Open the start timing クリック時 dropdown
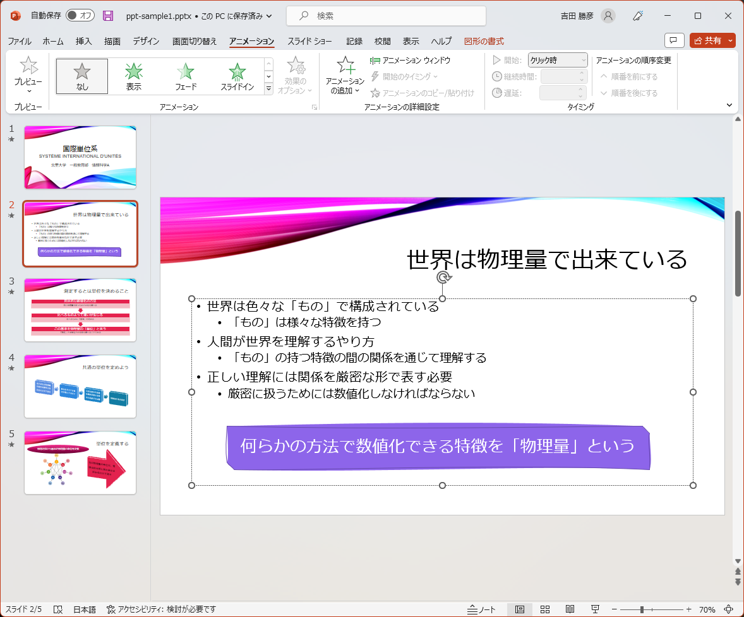744x617 pixels. coord(558,60)
